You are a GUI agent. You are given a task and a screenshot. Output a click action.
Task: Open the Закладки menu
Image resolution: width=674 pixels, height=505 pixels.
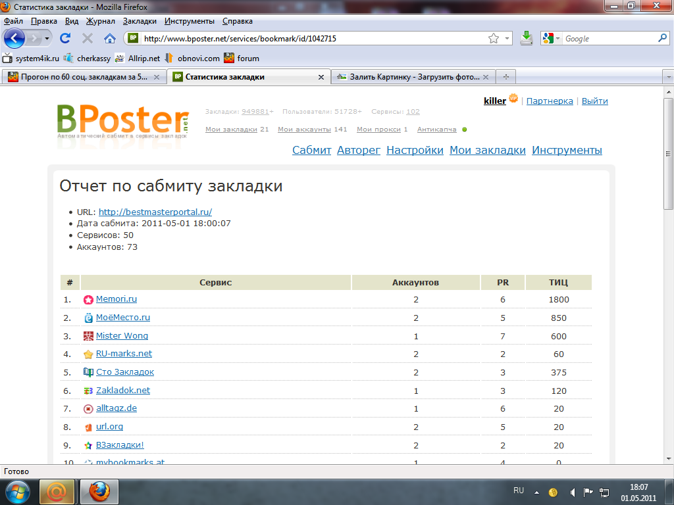tap(140, 21)
